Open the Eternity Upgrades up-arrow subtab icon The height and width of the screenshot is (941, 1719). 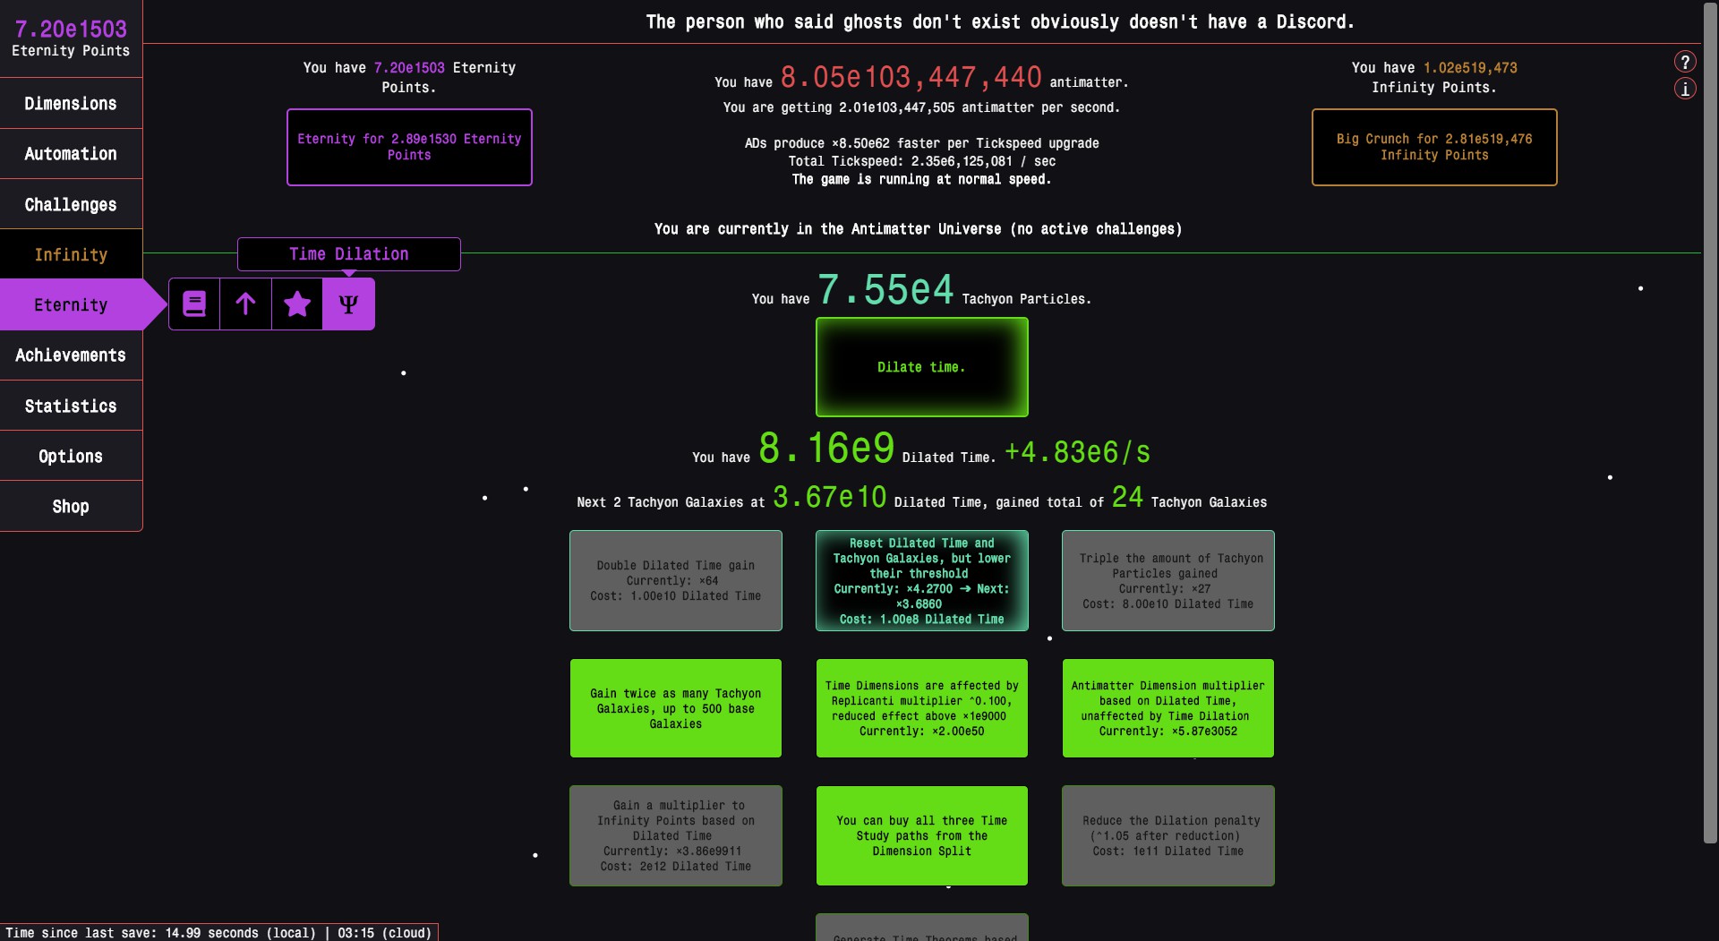tap(245, 304)
